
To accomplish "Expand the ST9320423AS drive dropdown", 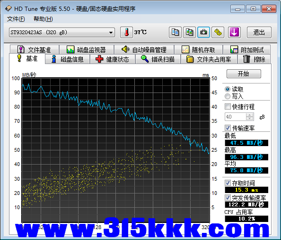I will [x=62, y=32].
